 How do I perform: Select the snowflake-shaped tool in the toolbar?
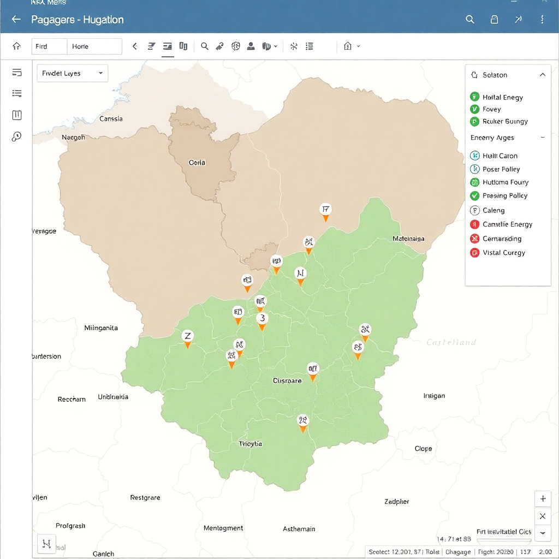[293, 46]
